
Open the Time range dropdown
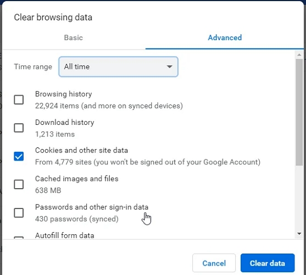point(118,67)
